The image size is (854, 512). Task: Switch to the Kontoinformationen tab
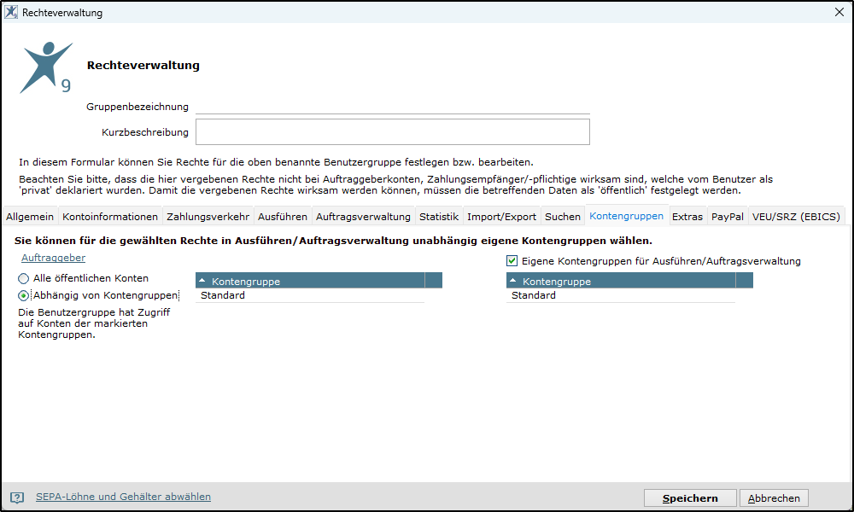[x=110, y=217]
